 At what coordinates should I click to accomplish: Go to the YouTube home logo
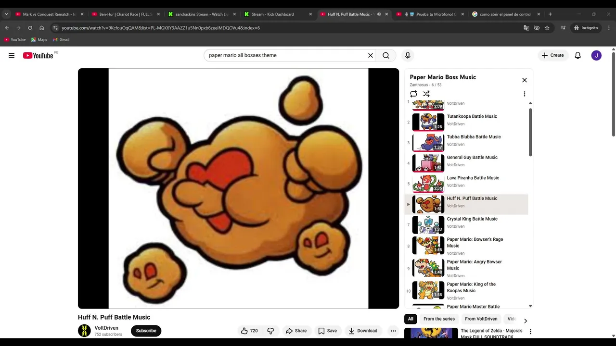tap(38, 55)
